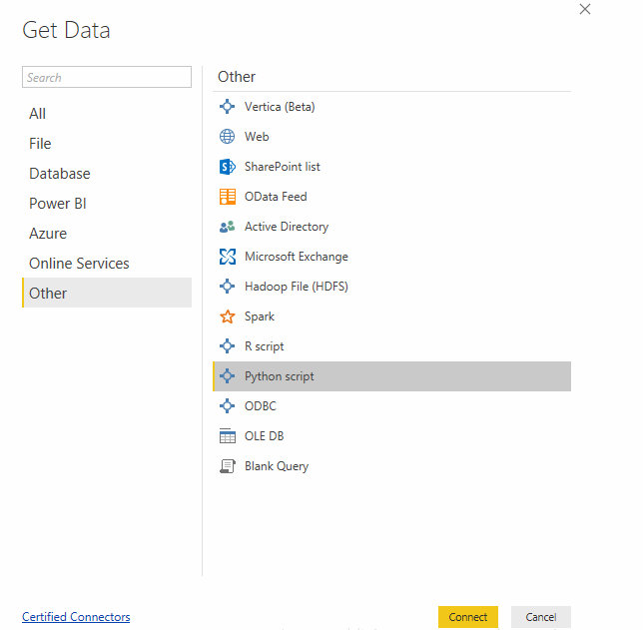Click the Spark star icon
Screen dimensions: 643x630
227,316
